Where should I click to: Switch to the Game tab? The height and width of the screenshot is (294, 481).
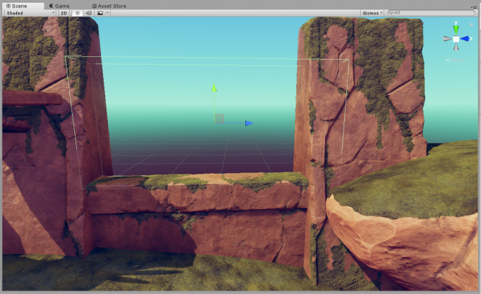point(58,5)
